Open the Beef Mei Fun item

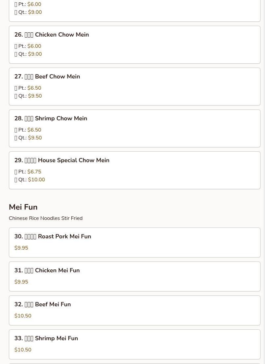pyautogui.click(x=43, y=305)
